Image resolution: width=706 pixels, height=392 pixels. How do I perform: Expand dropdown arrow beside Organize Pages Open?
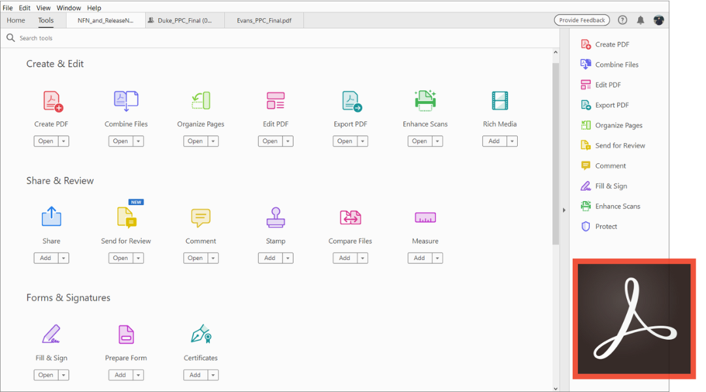pyautogui.click(x=213, y=141)
